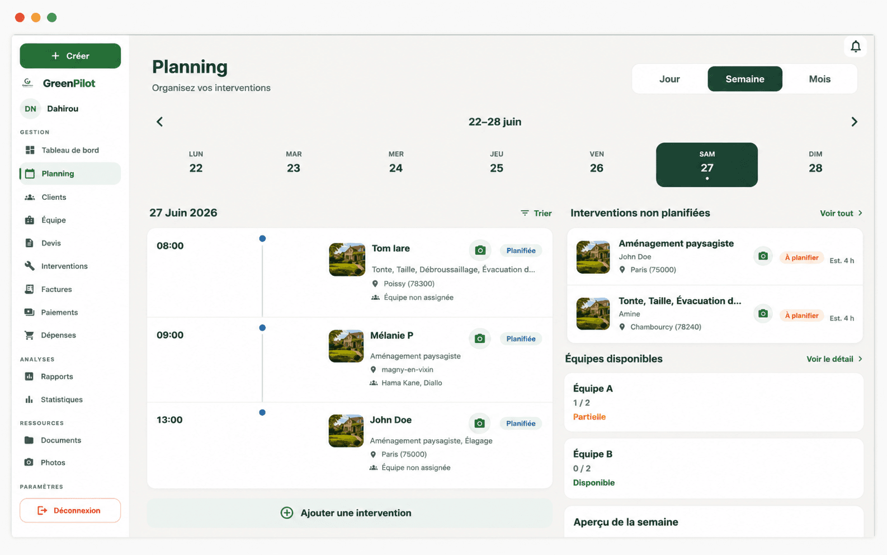The height and width of the screenshot is (555, 887).
Task: Open the Équipe A card
Action: (x=714, y=402)
